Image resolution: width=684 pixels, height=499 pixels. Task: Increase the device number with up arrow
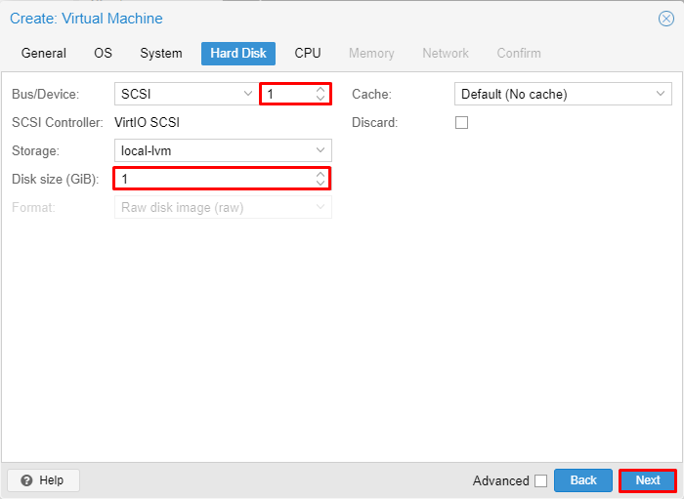point(321,89)
